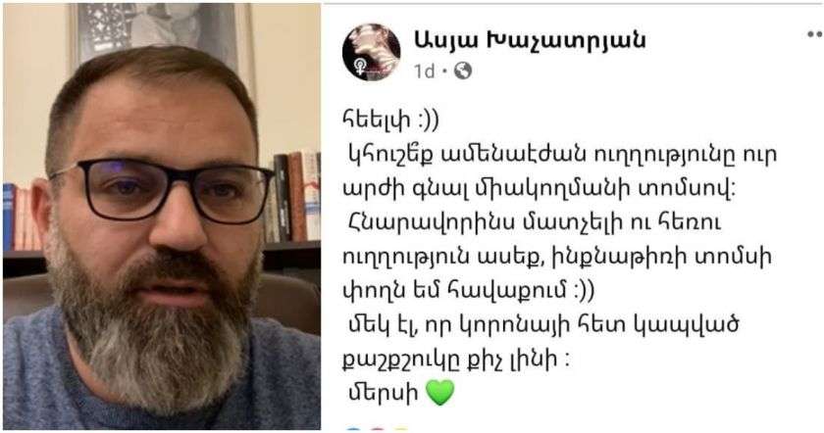This screenshot has width=824, height=433.
Task: Click the word մերսի in the post
Action: [384, 393]
